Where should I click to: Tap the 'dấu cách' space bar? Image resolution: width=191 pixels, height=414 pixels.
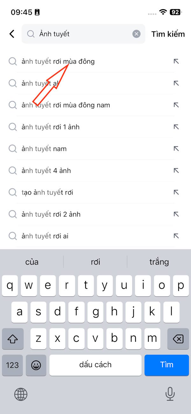click(95, 365)
